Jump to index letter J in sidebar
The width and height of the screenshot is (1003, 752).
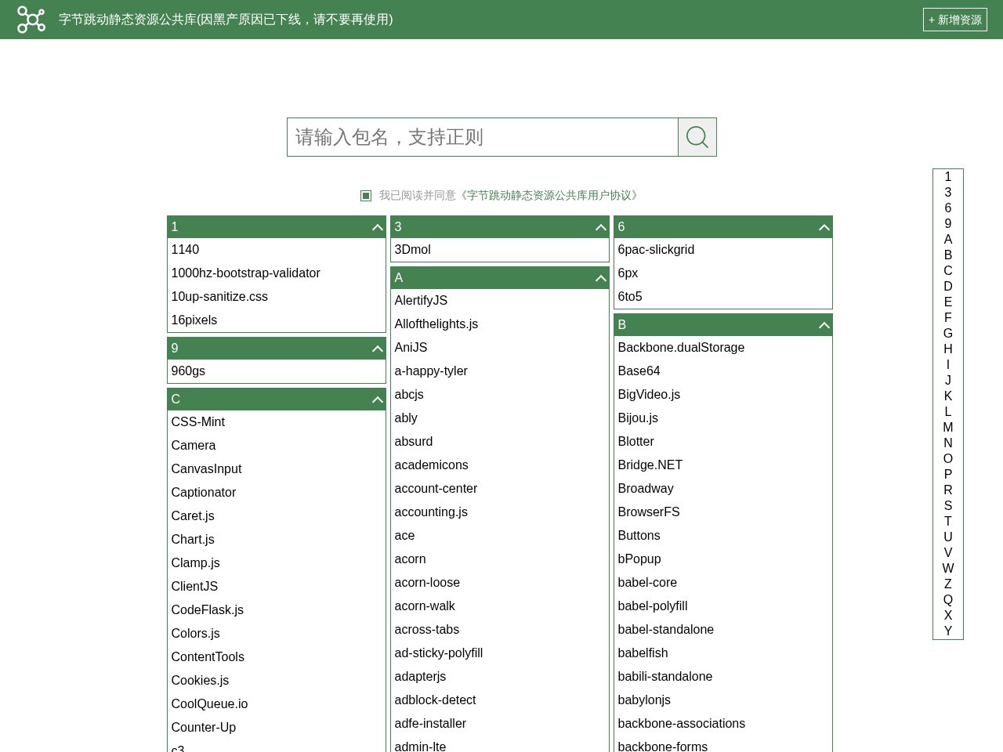point(948,381)
